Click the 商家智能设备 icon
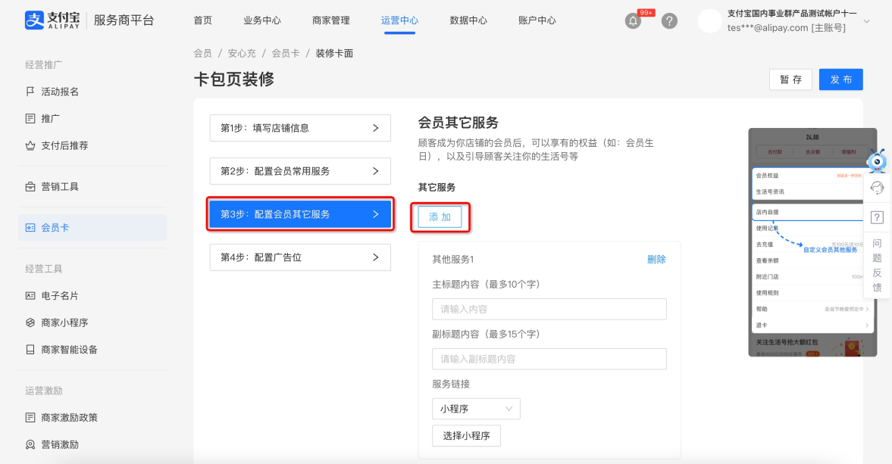Viewport: 892px width, 464px height. click(x=30, y=349)
